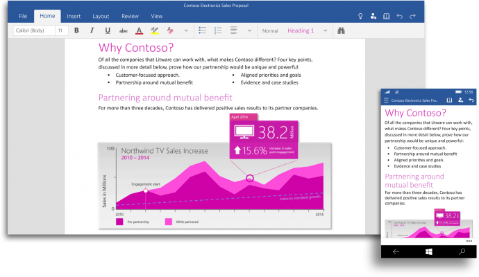479x277 pixels.
Task: Toggle italic formatting
Action: click(x=92, y=30)
